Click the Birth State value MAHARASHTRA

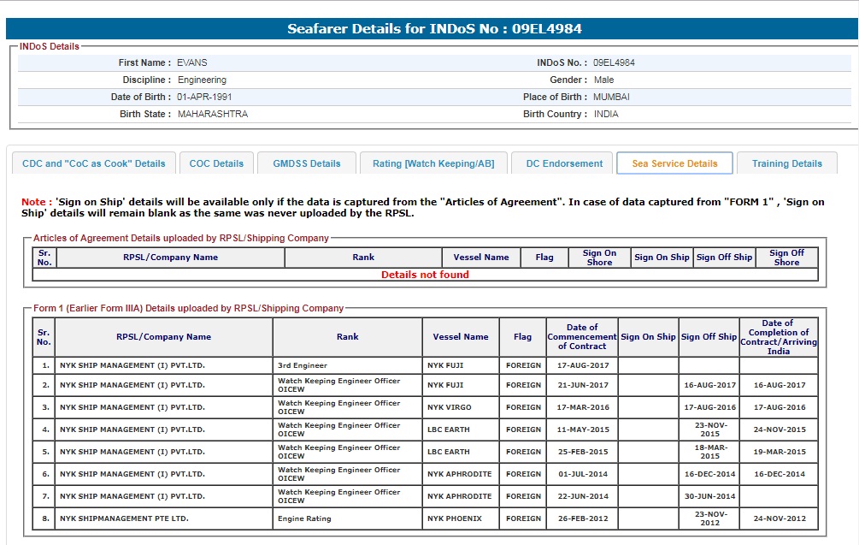point(213,114)
